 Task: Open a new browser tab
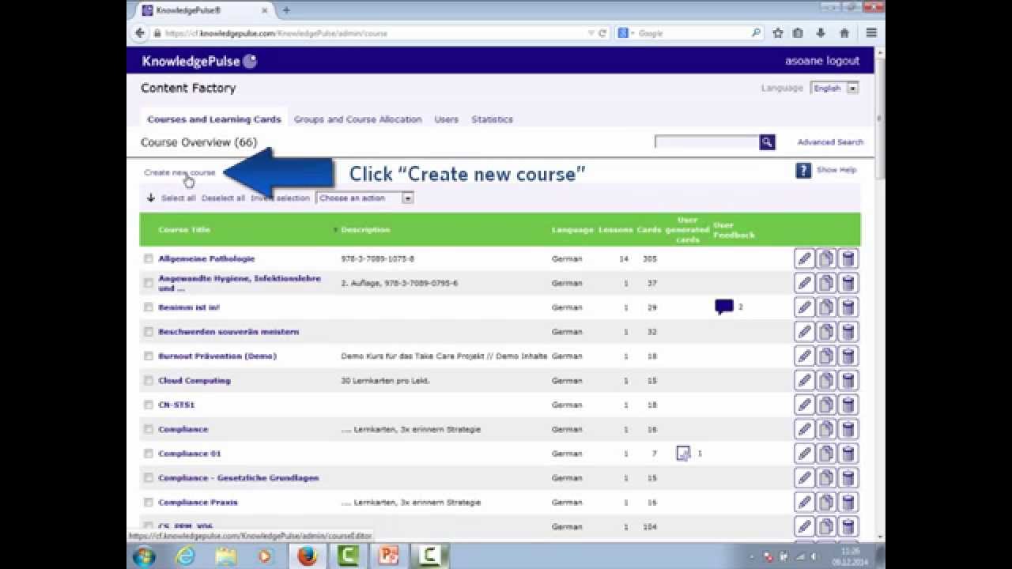coord(286,10)
